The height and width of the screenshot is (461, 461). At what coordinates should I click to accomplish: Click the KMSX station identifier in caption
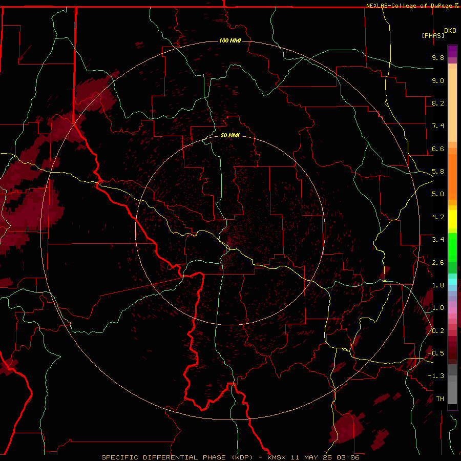[x=277, y=457]
